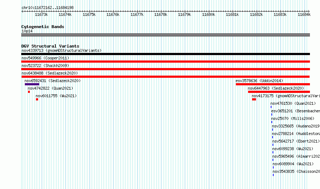This screenshot has width=320, height=189.
Task: Select the black nsv4339713 variant bar
Action: pyautogui.click(x=165, y=54)
